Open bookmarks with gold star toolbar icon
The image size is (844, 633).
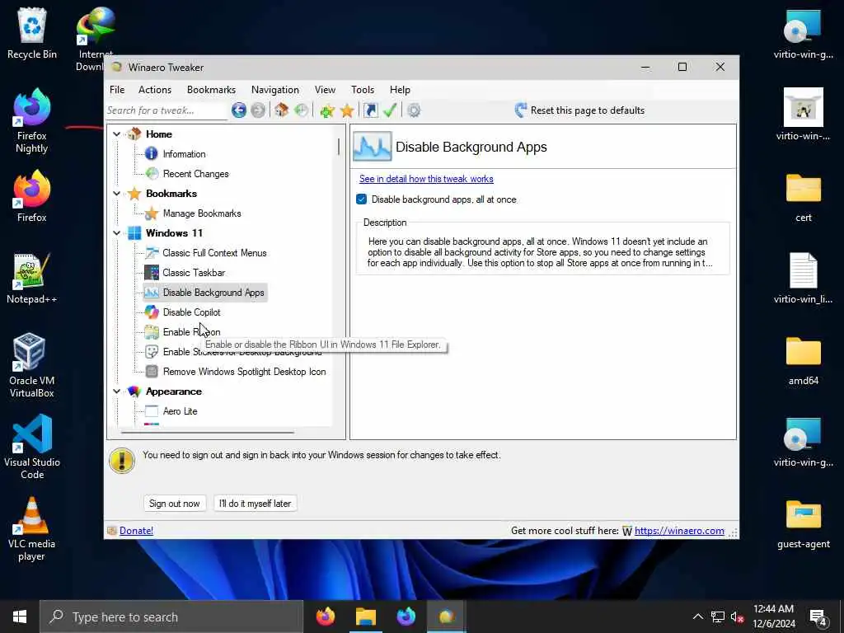click(347, 110)
